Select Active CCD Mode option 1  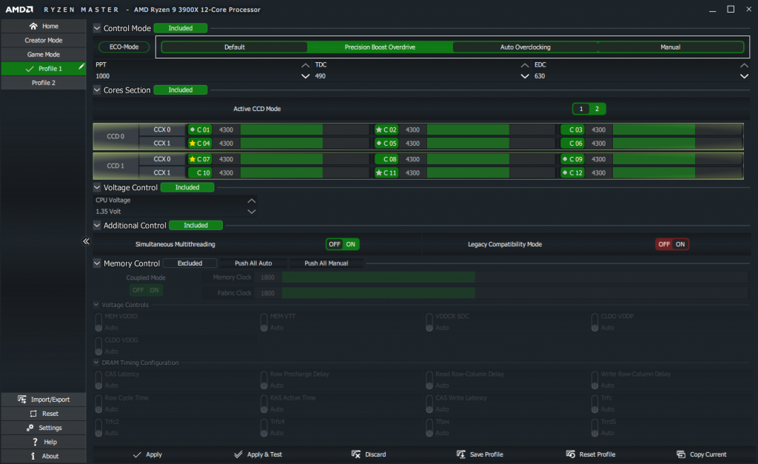pos(581,109)
